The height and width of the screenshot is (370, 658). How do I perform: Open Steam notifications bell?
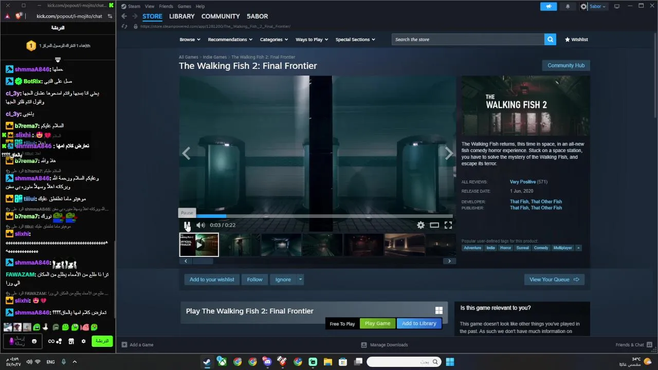click(x=568, y=6)
